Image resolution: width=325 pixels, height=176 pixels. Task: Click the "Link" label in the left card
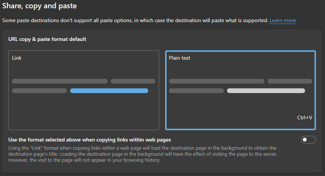17,58
